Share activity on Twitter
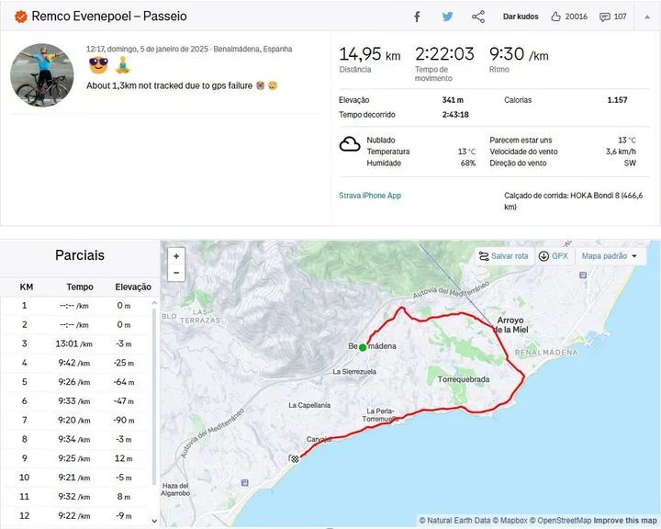This screenshot has height=529, width=661. coord(447,17)
